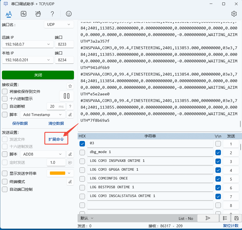This screenshot has width=242, height=230.
Task: Uncheck the \r\n box for dbg_mode 1
Action: 218,152
